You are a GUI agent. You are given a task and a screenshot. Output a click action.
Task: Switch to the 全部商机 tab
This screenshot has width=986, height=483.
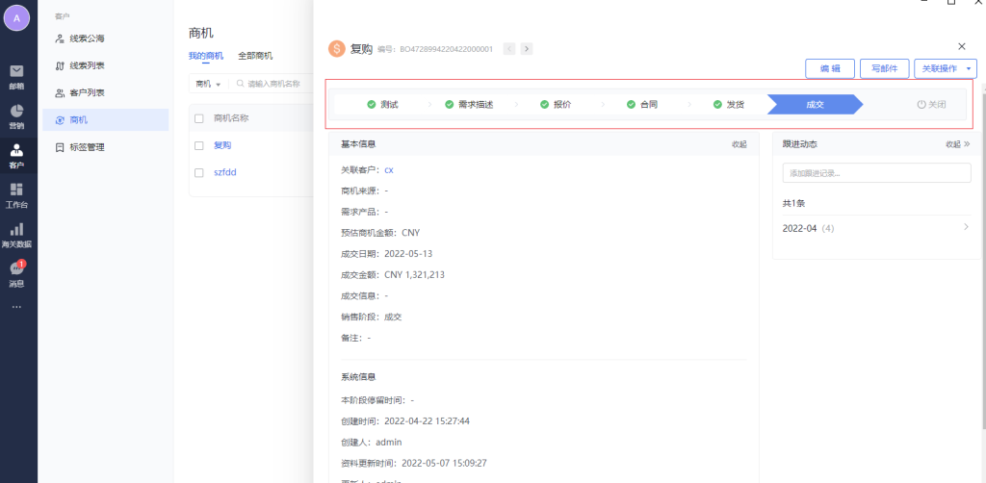tap(255, 56)
